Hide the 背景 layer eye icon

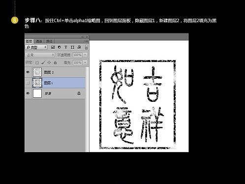point(28,93)
